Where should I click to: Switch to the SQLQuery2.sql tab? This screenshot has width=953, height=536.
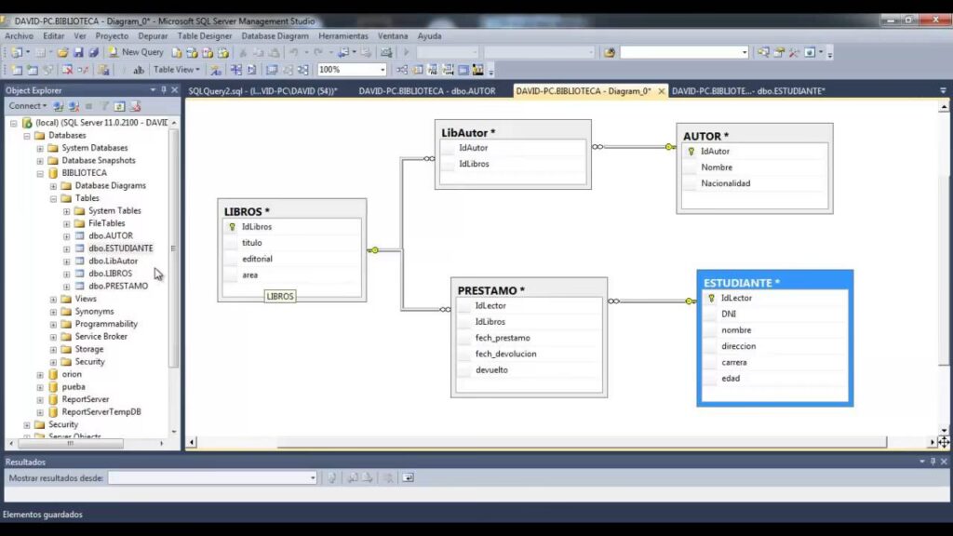[x=261, y=91]
